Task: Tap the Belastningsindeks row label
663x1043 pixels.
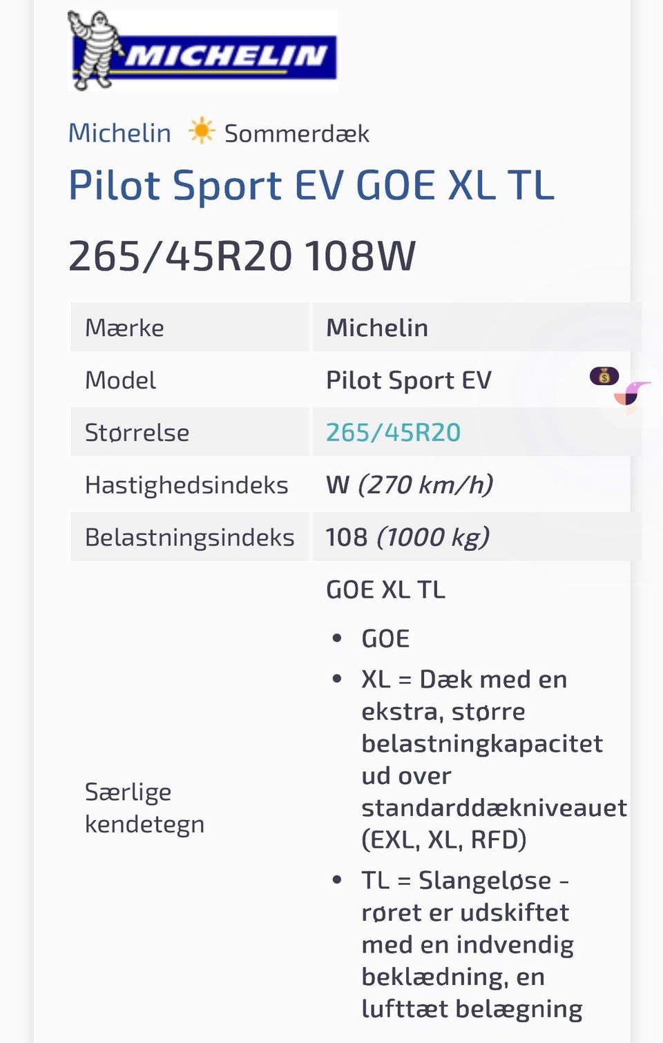Action: [x=189, y=538]
